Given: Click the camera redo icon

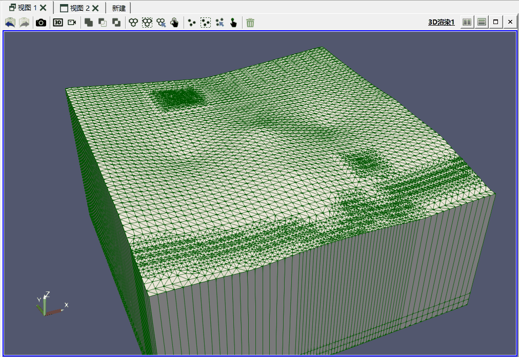Looking at the screenshot, I should pyautogui.click(x=24, y=23).
